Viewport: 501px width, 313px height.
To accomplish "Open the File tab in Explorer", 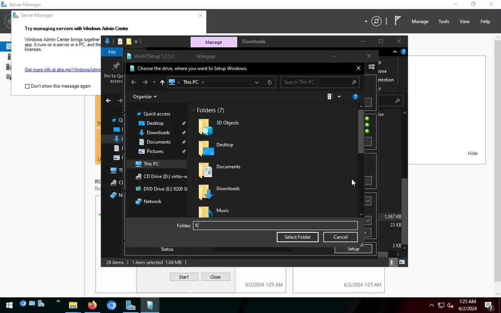I will 112,52.
